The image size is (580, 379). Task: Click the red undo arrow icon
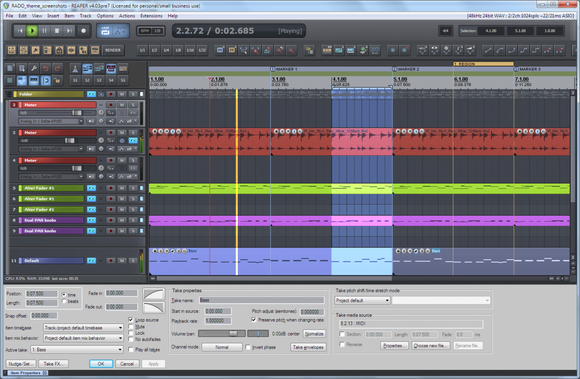tap(46, 68)
